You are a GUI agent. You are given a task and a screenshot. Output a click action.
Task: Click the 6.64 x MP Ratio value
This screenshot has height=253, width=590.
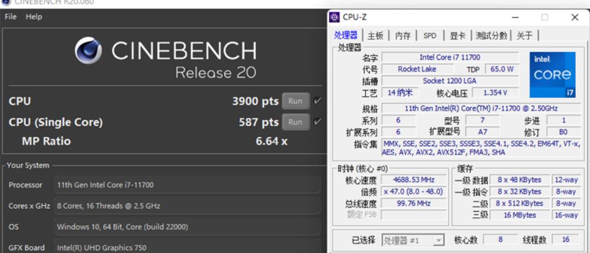tap(272, 141)
